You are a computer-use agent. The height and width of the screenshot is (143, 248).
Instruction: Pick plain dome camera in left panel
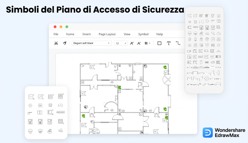pos(30,131)
